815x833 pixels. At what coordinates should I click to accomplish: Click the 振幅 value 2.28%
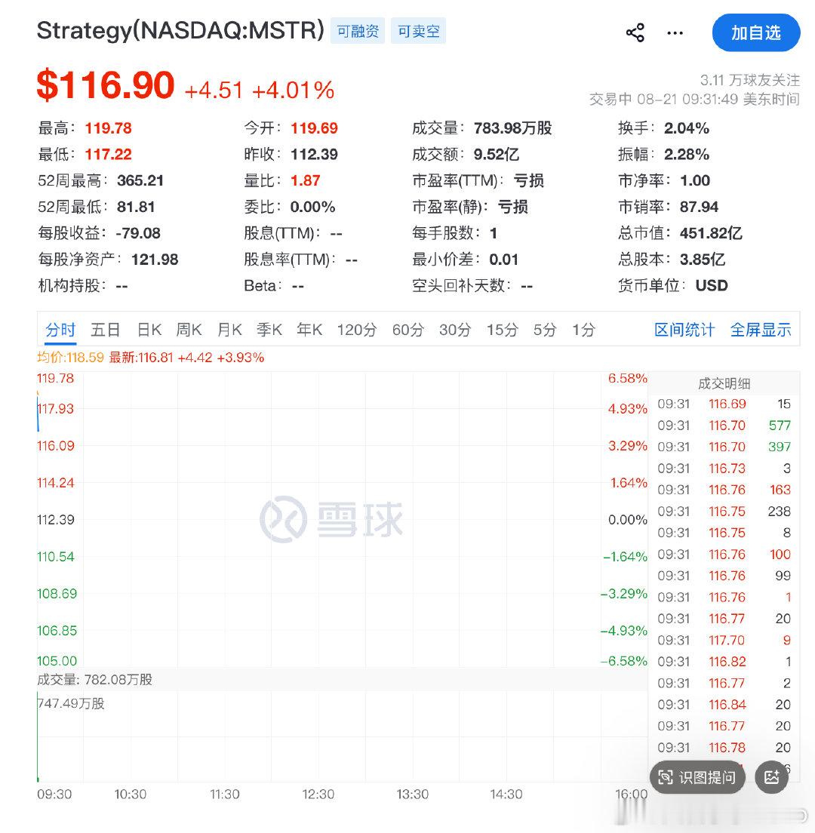pyautogui.click(x=687, y=155)
